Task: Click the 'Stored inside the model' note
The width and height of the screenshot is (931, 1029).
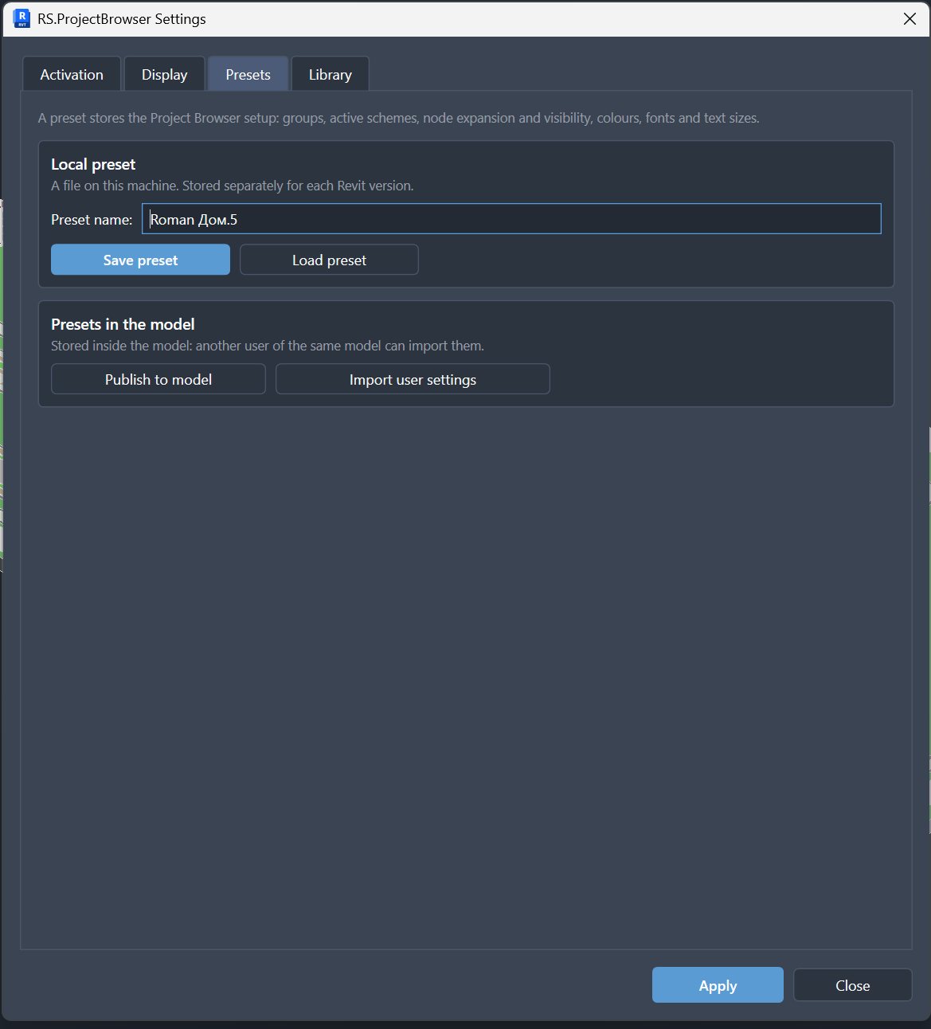Action: click(x=268, y=346)
